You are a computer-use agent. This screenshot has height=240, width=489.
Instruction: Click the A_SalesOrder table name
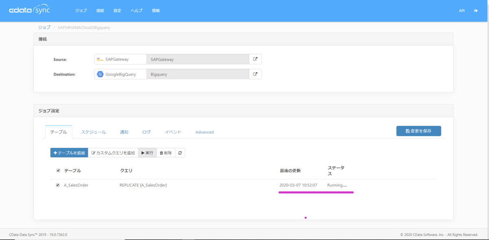tap(76, 185)
